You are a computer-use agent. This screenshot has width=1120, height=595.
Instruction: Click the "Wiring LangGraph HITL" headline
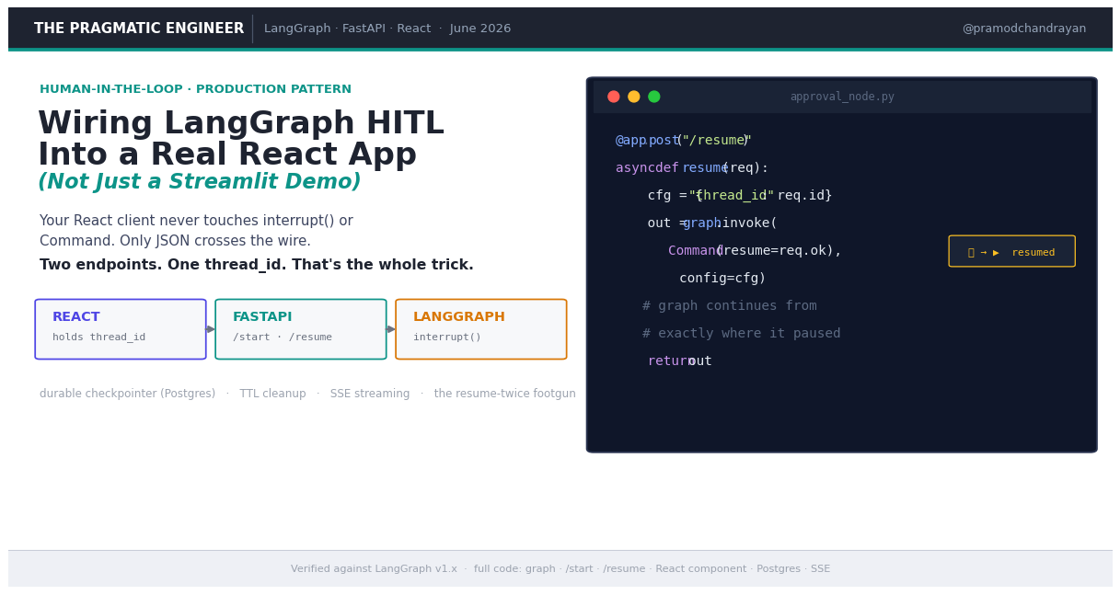[241, 124]
